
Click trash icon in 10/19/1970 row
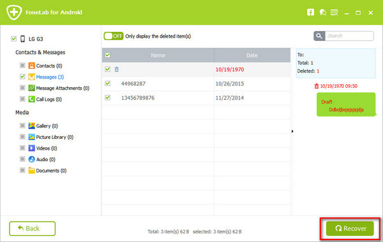[117, 69]
